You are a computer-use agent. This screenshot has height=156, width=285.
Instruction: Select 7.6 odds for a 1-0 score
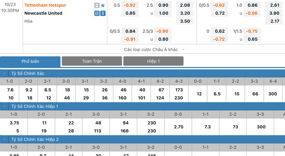(10, 90)
